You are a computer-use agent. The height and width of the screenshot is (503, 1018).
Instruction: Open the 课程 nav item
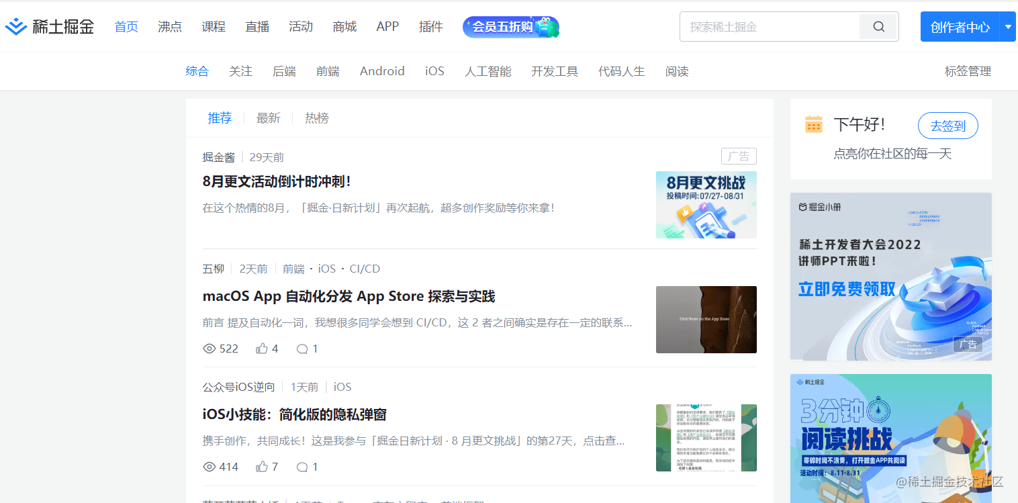point(214,27)
